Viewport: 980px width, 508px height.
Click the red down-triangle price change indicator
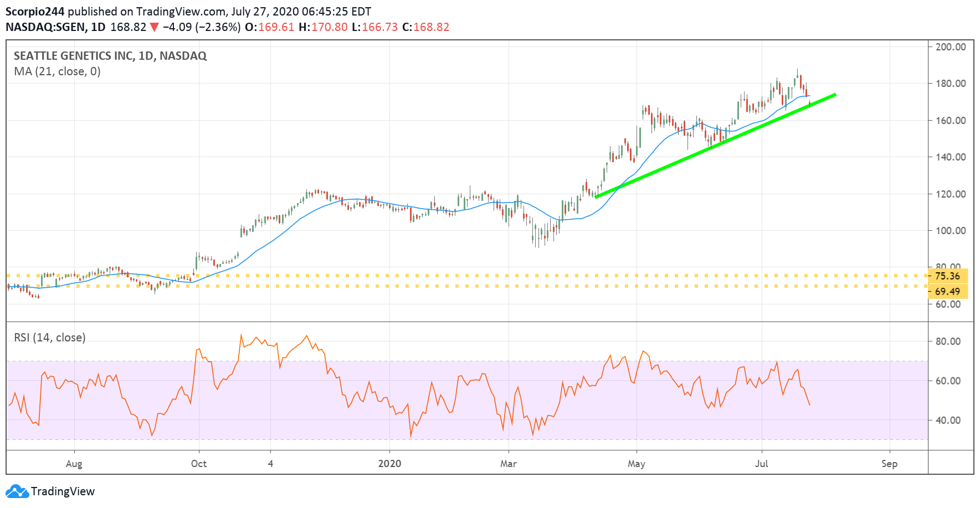pyautogui.click(x=155, y=27)
